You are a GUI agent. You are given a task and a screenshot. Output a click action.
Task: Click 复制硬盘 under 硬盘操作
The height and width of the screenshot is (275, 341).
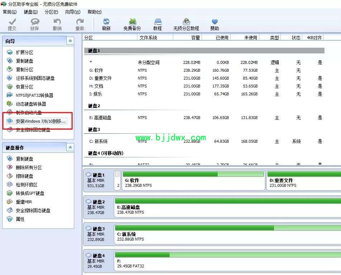click(20, 159)
